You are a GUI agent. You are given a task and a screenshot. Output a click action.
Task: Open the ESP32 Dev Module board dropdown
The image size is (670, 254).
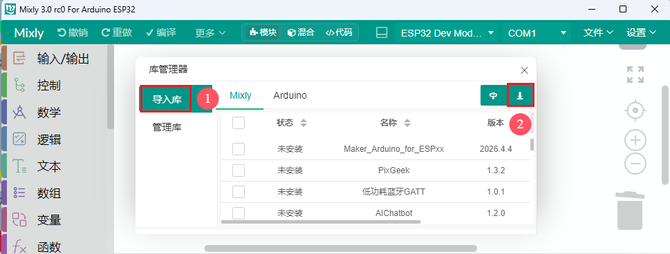coord(447,33)
